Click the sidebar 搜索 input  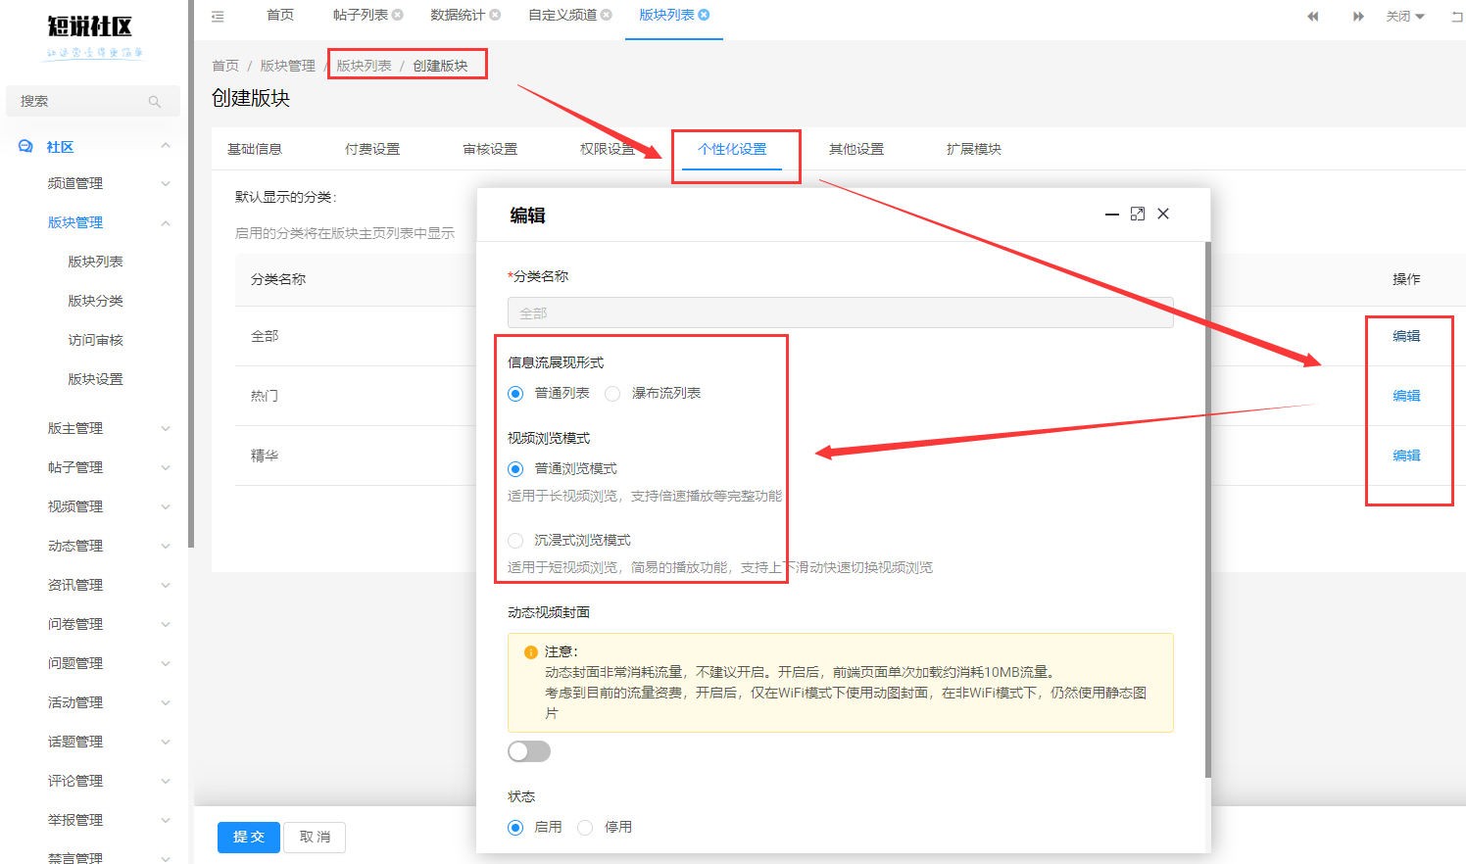(93, 101)
